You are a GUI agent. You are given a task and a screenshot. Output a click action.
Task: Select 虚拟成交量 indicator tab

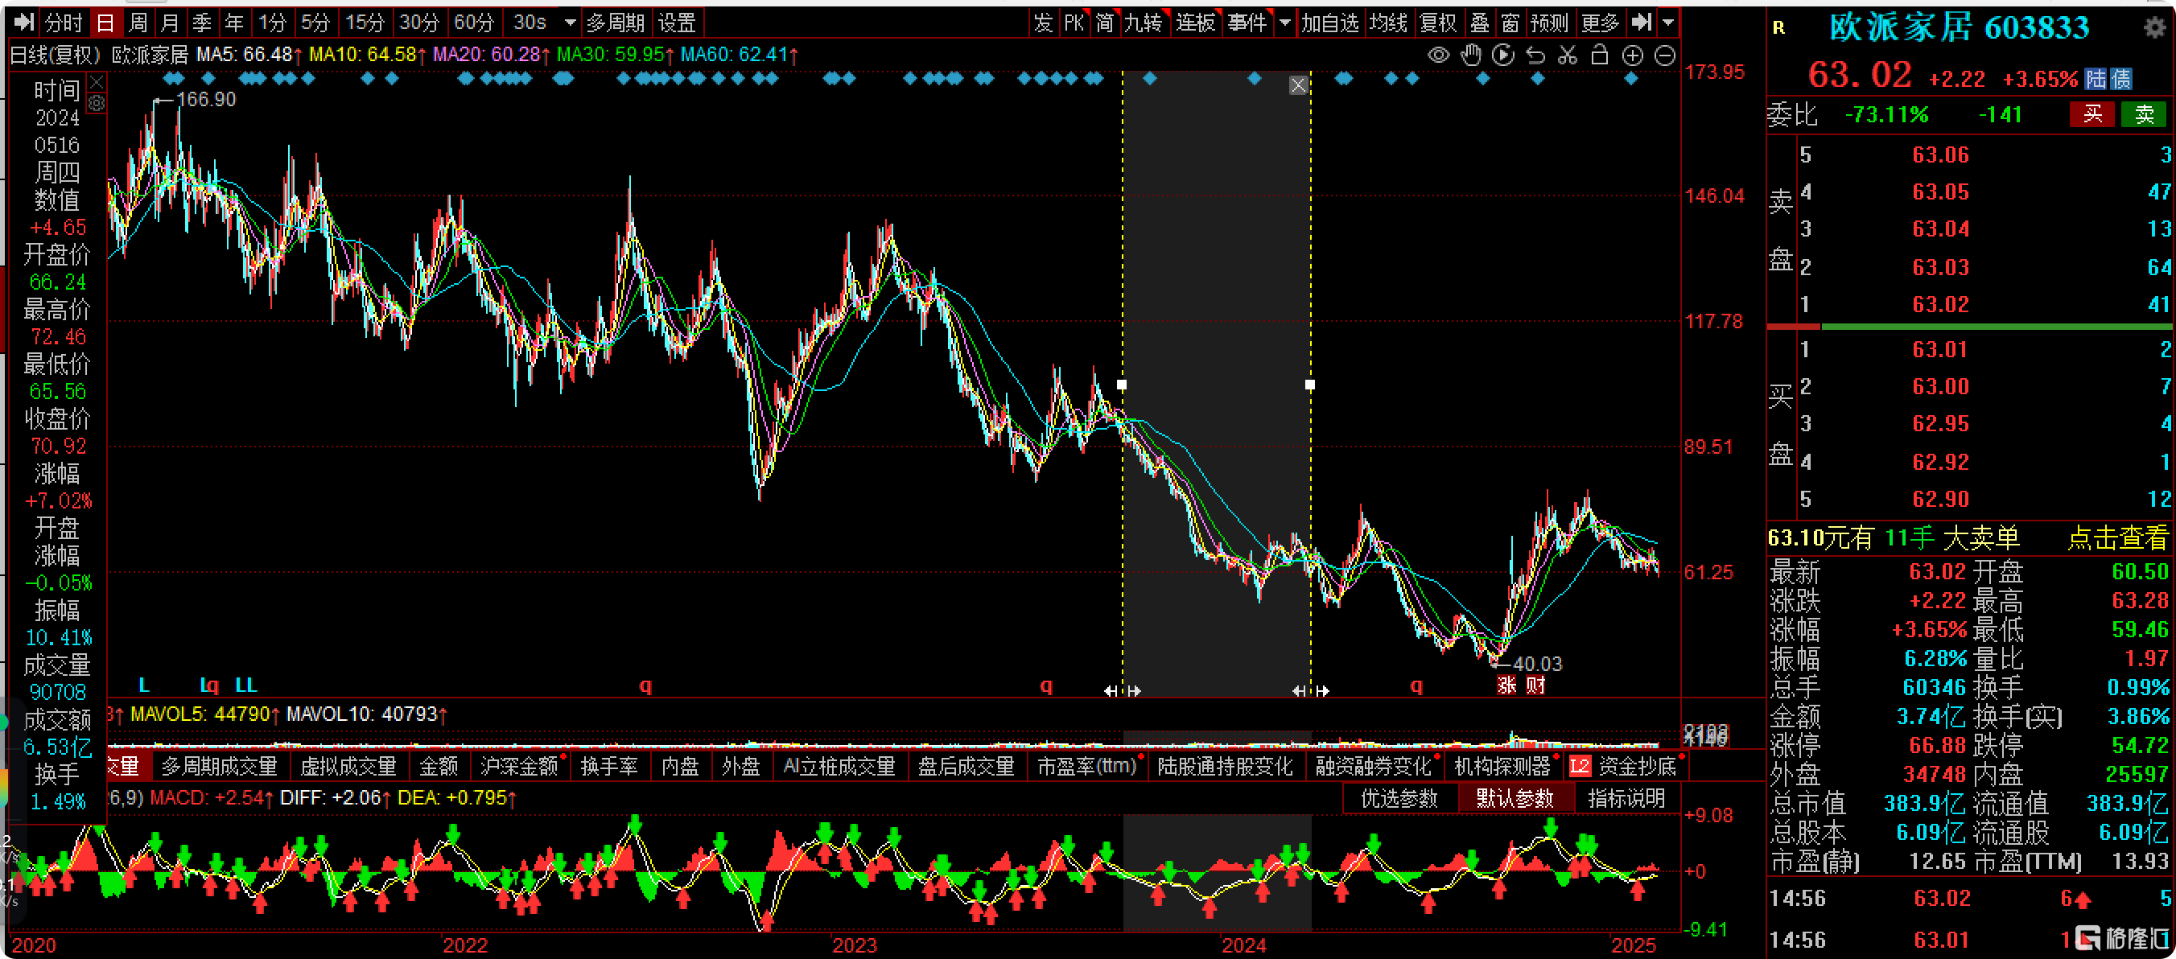click(349, 767)
